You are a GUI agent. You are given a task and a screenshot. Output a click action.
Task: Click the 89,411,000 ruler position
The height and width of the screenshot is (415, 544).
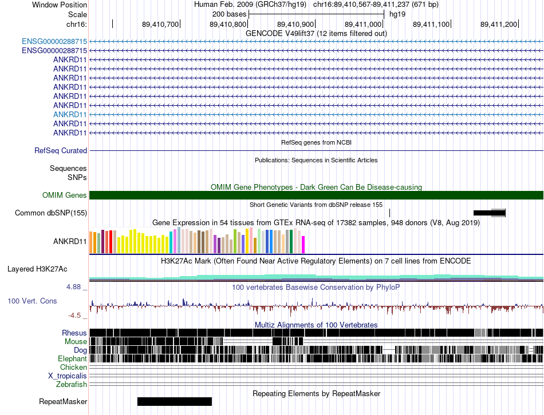[363, 24]
